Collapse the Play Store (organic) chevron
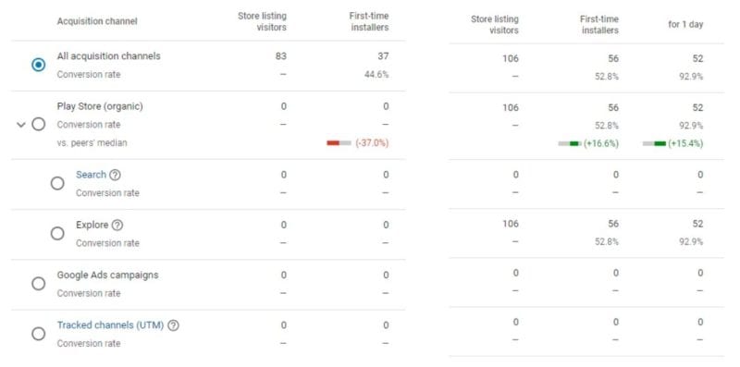The image size is (740, 367). tap(20, 125)
